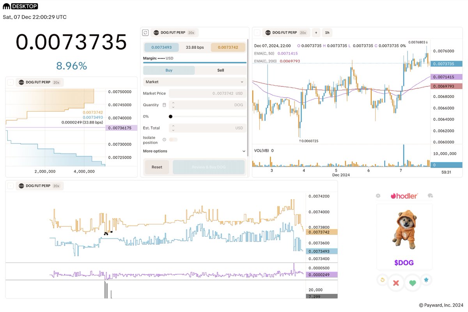468x312 pixels.
Task: Click the 33.88 bps spread value in order form
Action: click(x=195, y=47)
